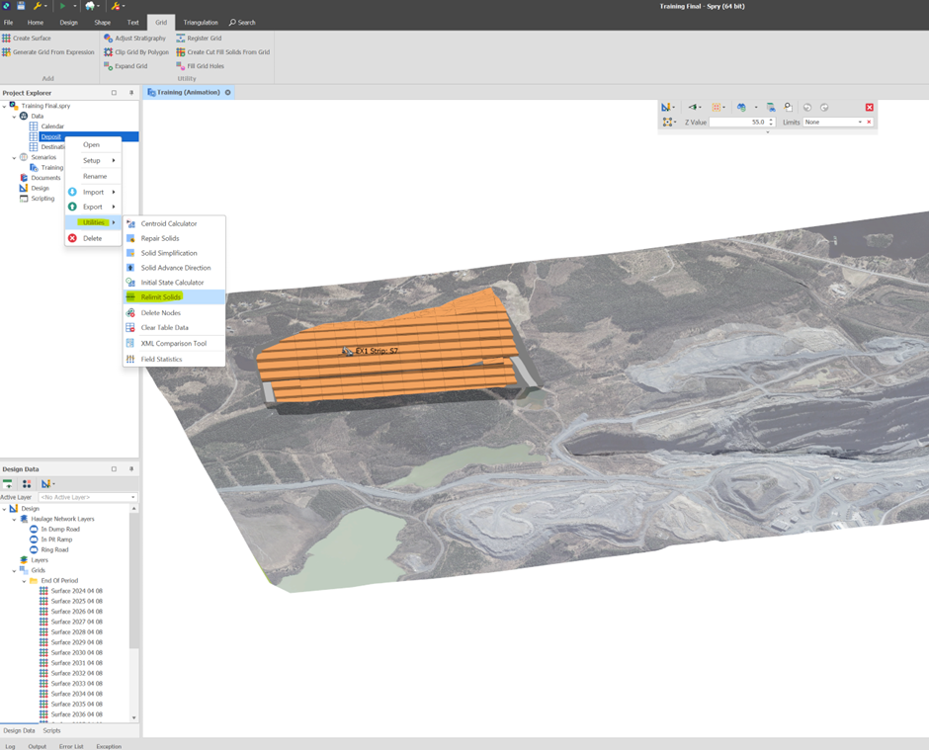Viewport: 929px width, 750px height.
Task: Select Relimit Solids from the Utilities submenu
Action: coord(160,297)
